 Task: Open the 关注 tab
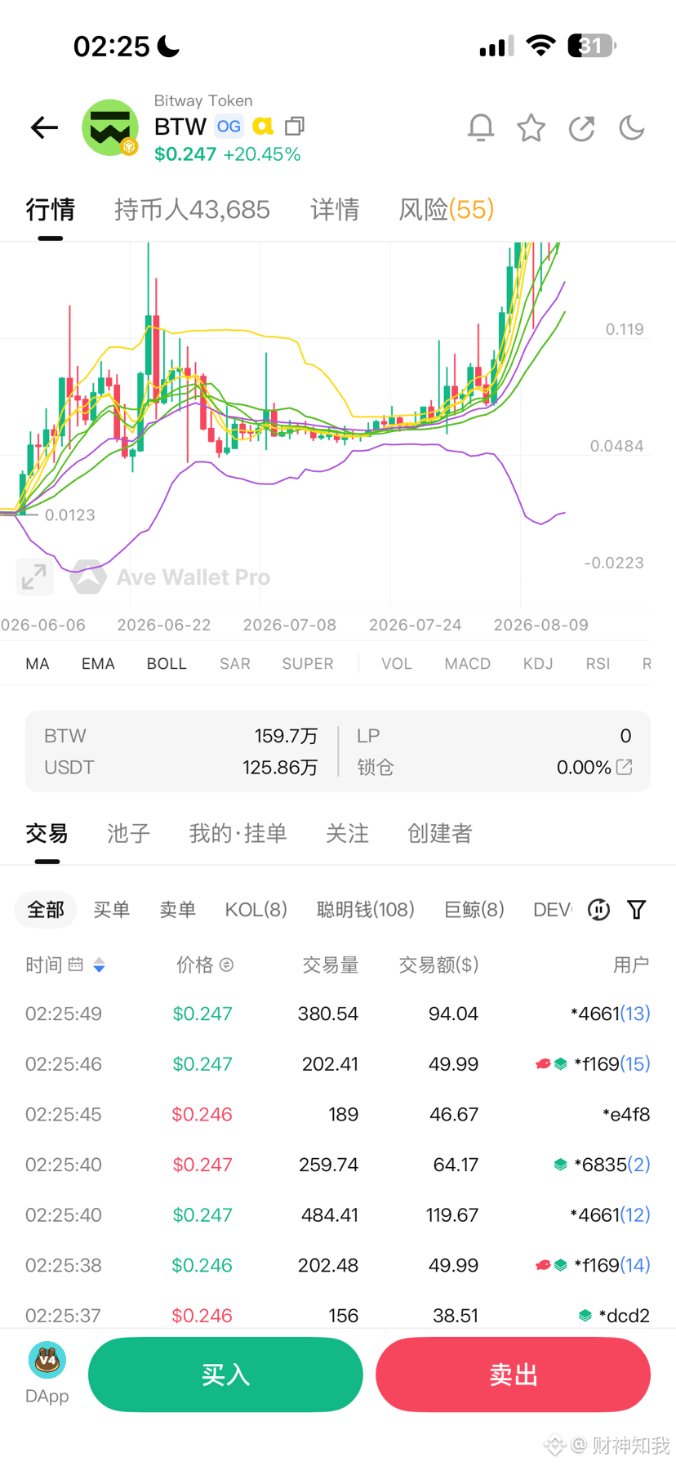[x=347, y=833]
